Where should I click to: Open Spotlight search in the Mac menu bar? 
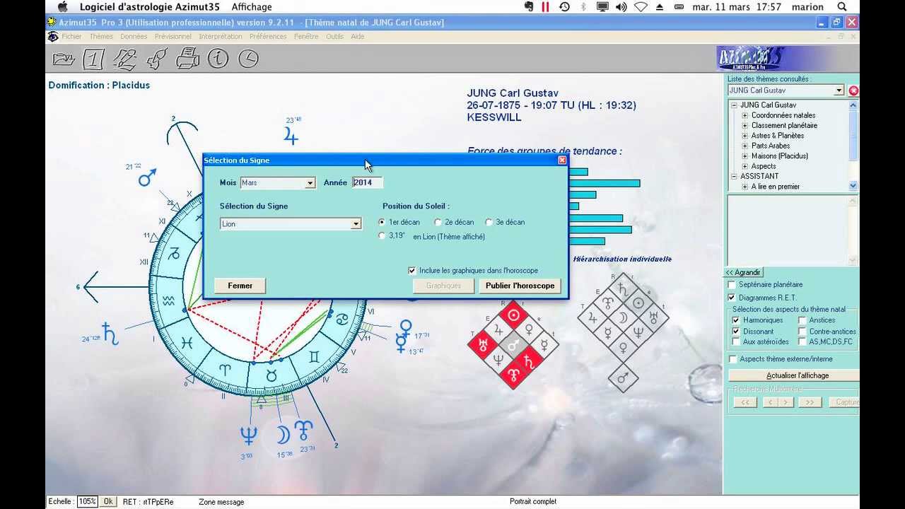842,6
